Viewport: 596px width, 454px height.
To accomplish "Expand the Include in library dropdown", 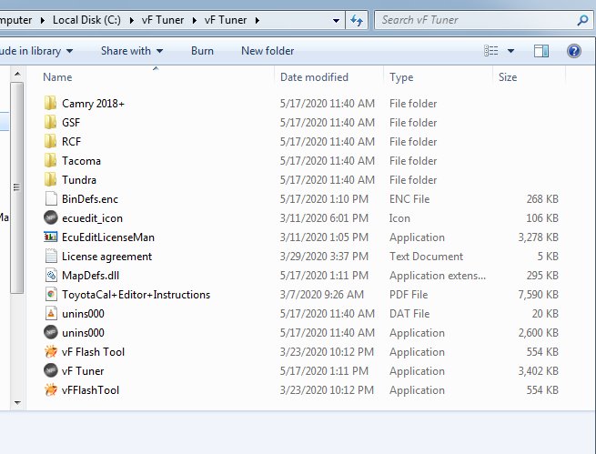I will pyautogui.click(x=69, y=51).
